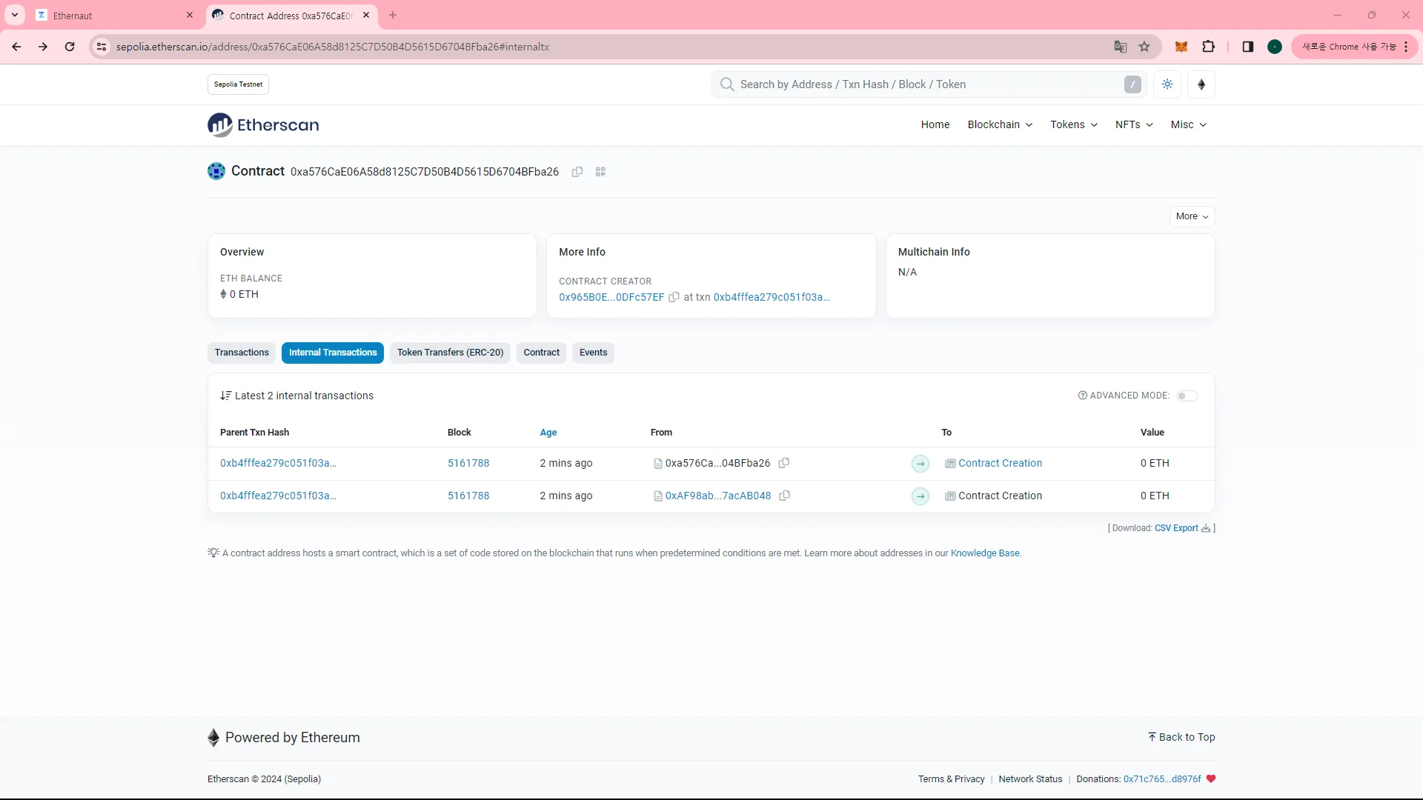Open Google Translate icon in address bar

coord(1121,47)
